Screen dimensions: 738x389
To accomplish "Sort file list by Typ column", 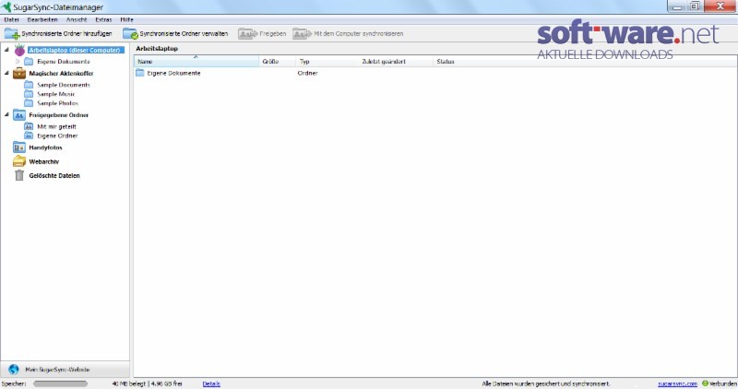I will click(x=327, y=62).
